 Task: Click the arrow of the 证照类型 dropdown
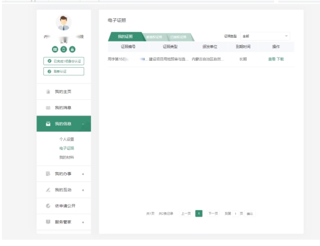tap(286, 36)
